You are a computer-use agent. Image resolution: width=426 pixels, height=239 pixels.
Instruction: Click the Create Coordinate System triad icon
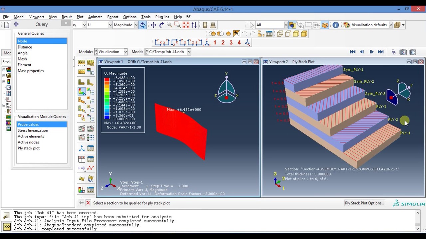click(82, 148)
